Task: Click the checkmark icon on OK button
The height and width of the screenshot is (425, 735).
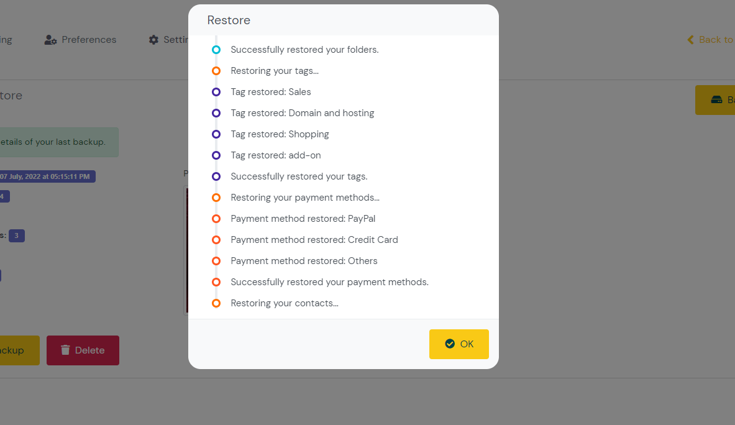Action: pos(450,344)
